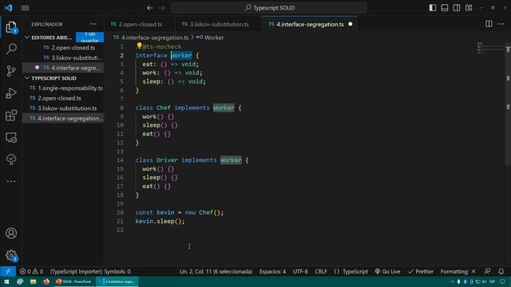Show errors and warnings count
This screenshot has width=511, height=287.
[31, 271]
